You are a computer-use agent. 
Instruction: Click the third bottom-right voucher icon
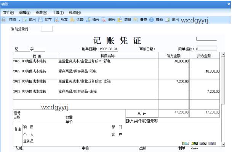tap(203, 143)
